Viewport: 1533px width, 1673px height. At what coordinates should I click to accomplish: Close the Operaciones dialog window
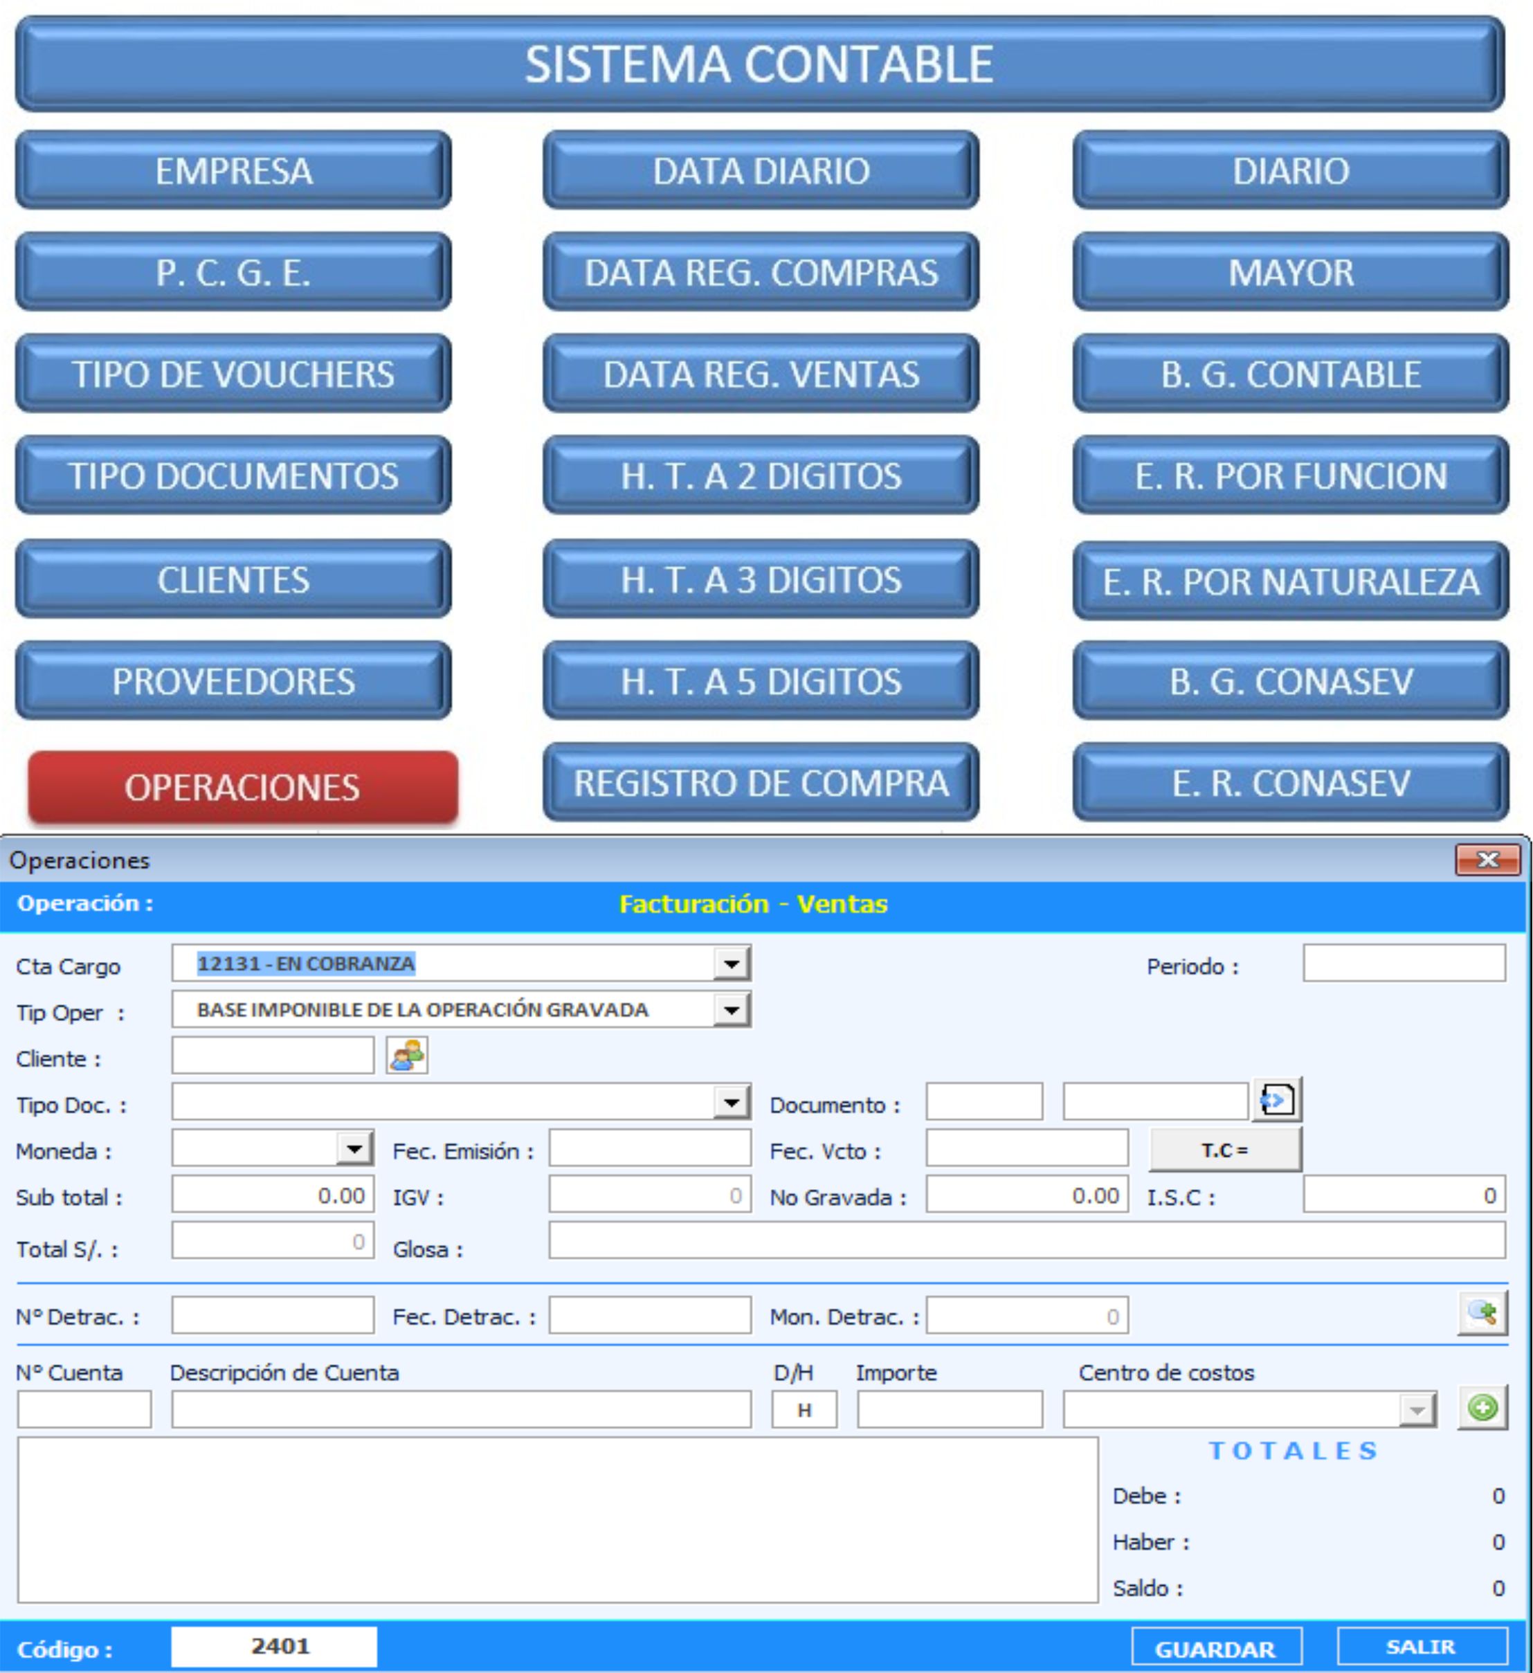click(1487, 860)
